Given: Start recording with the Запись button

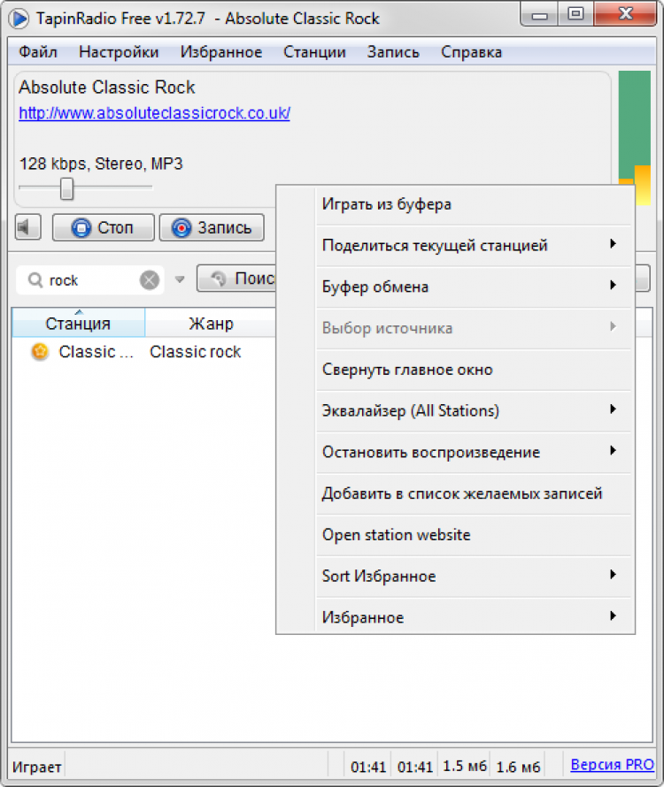Looking at the screenshot, I should coord(212,228).
